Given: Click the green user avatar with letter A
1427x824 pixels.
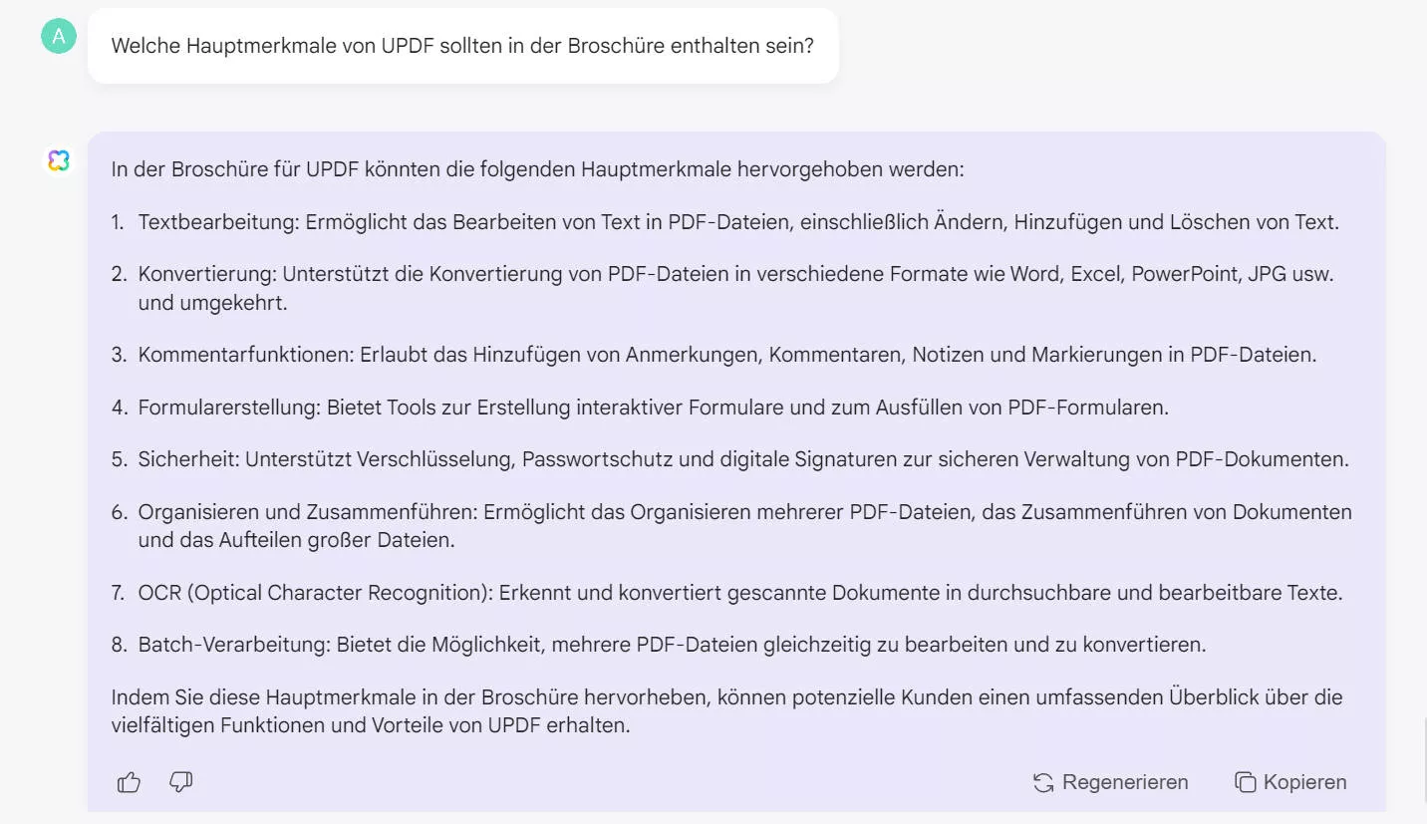Looking at the screenshot, I should point(58,36).
